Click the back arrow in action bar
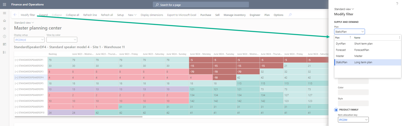 coord(15,15)
